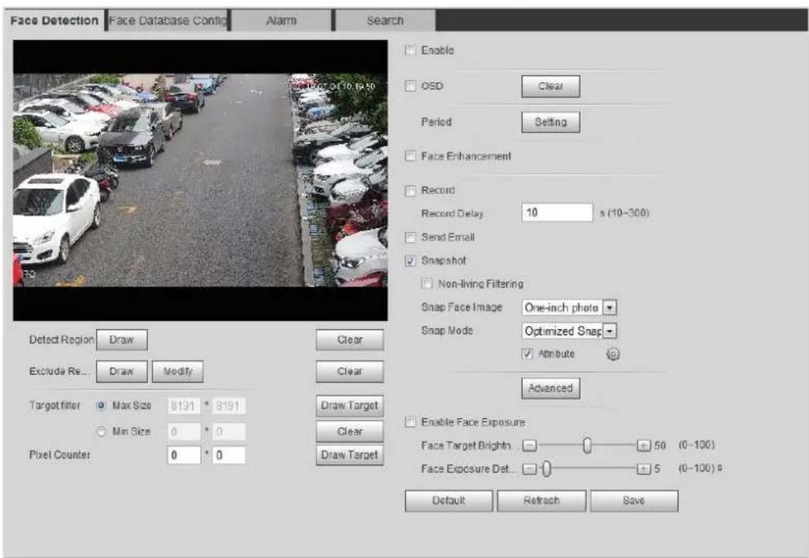Screen dimensions: 809x558
Task: Restore settings with Default button
Action: tap(448, 501)
